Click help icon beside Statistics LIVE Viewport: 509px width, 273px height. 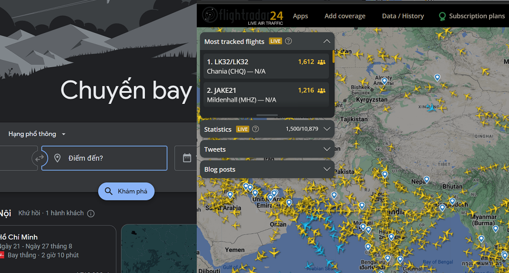pos(255,129)
